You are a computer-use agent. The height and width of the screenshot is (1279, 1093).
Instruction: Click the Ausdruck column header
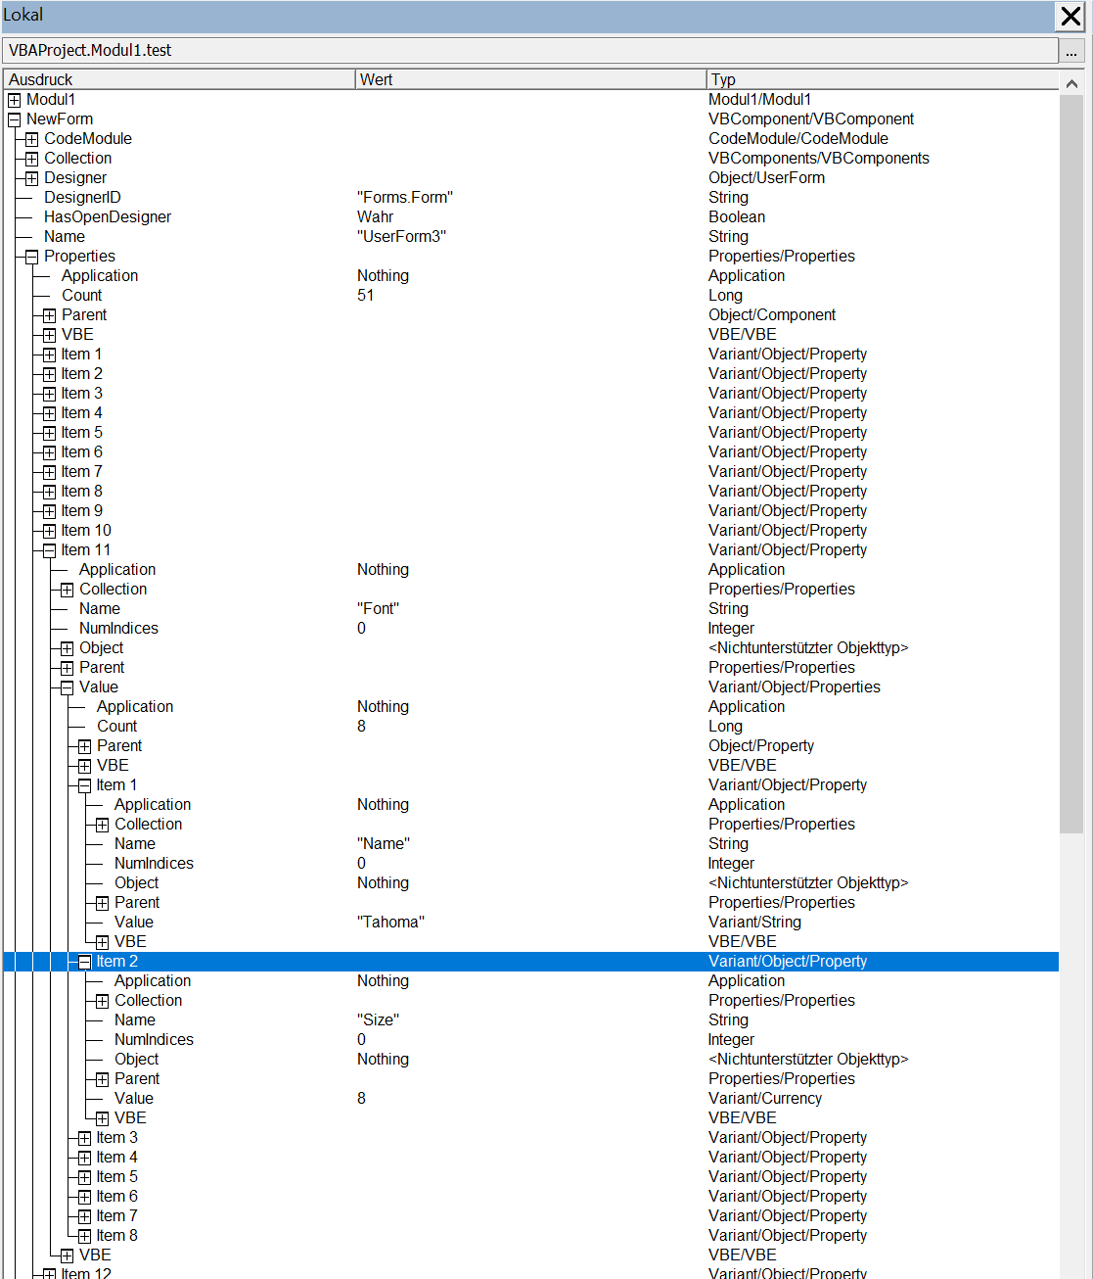(179, 79)
